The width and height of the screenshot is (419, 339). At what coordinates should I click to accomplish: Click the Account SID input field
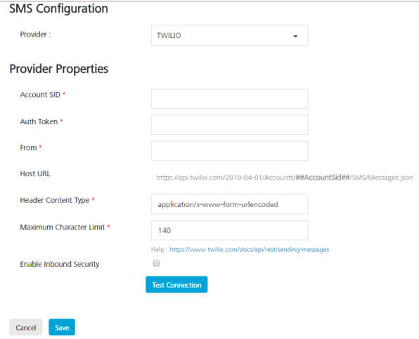coord(230,99)
